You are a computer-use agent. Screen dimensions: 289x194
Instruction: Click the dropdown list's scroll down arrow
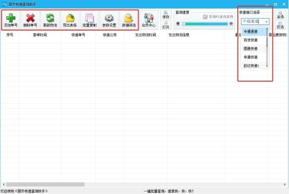click(267, 66)
